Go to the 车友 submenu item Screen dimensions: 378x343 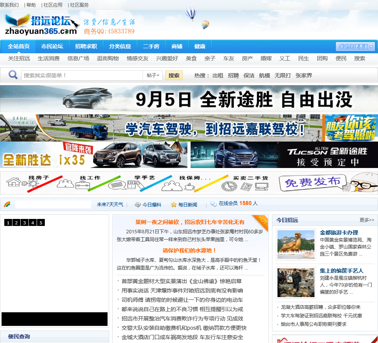click(x=229, y=58)
